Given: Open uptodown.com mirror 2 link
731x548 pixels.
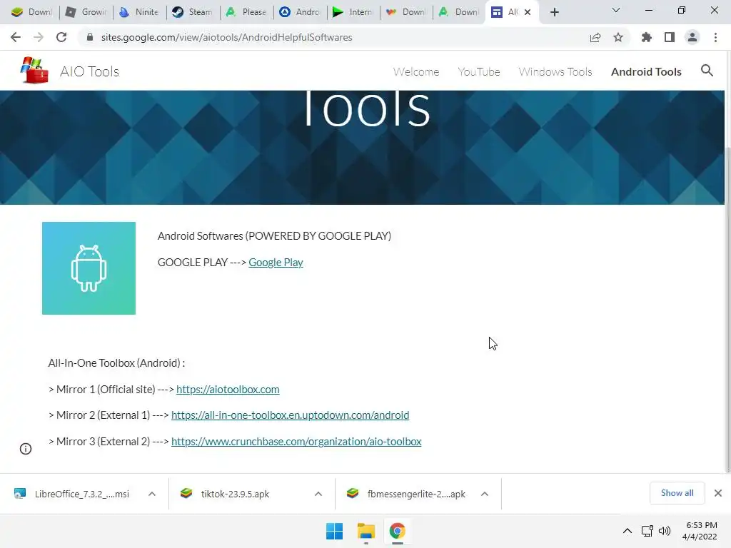Looking at the screenshot, I should pyautogui.click(x=290, y=415).
